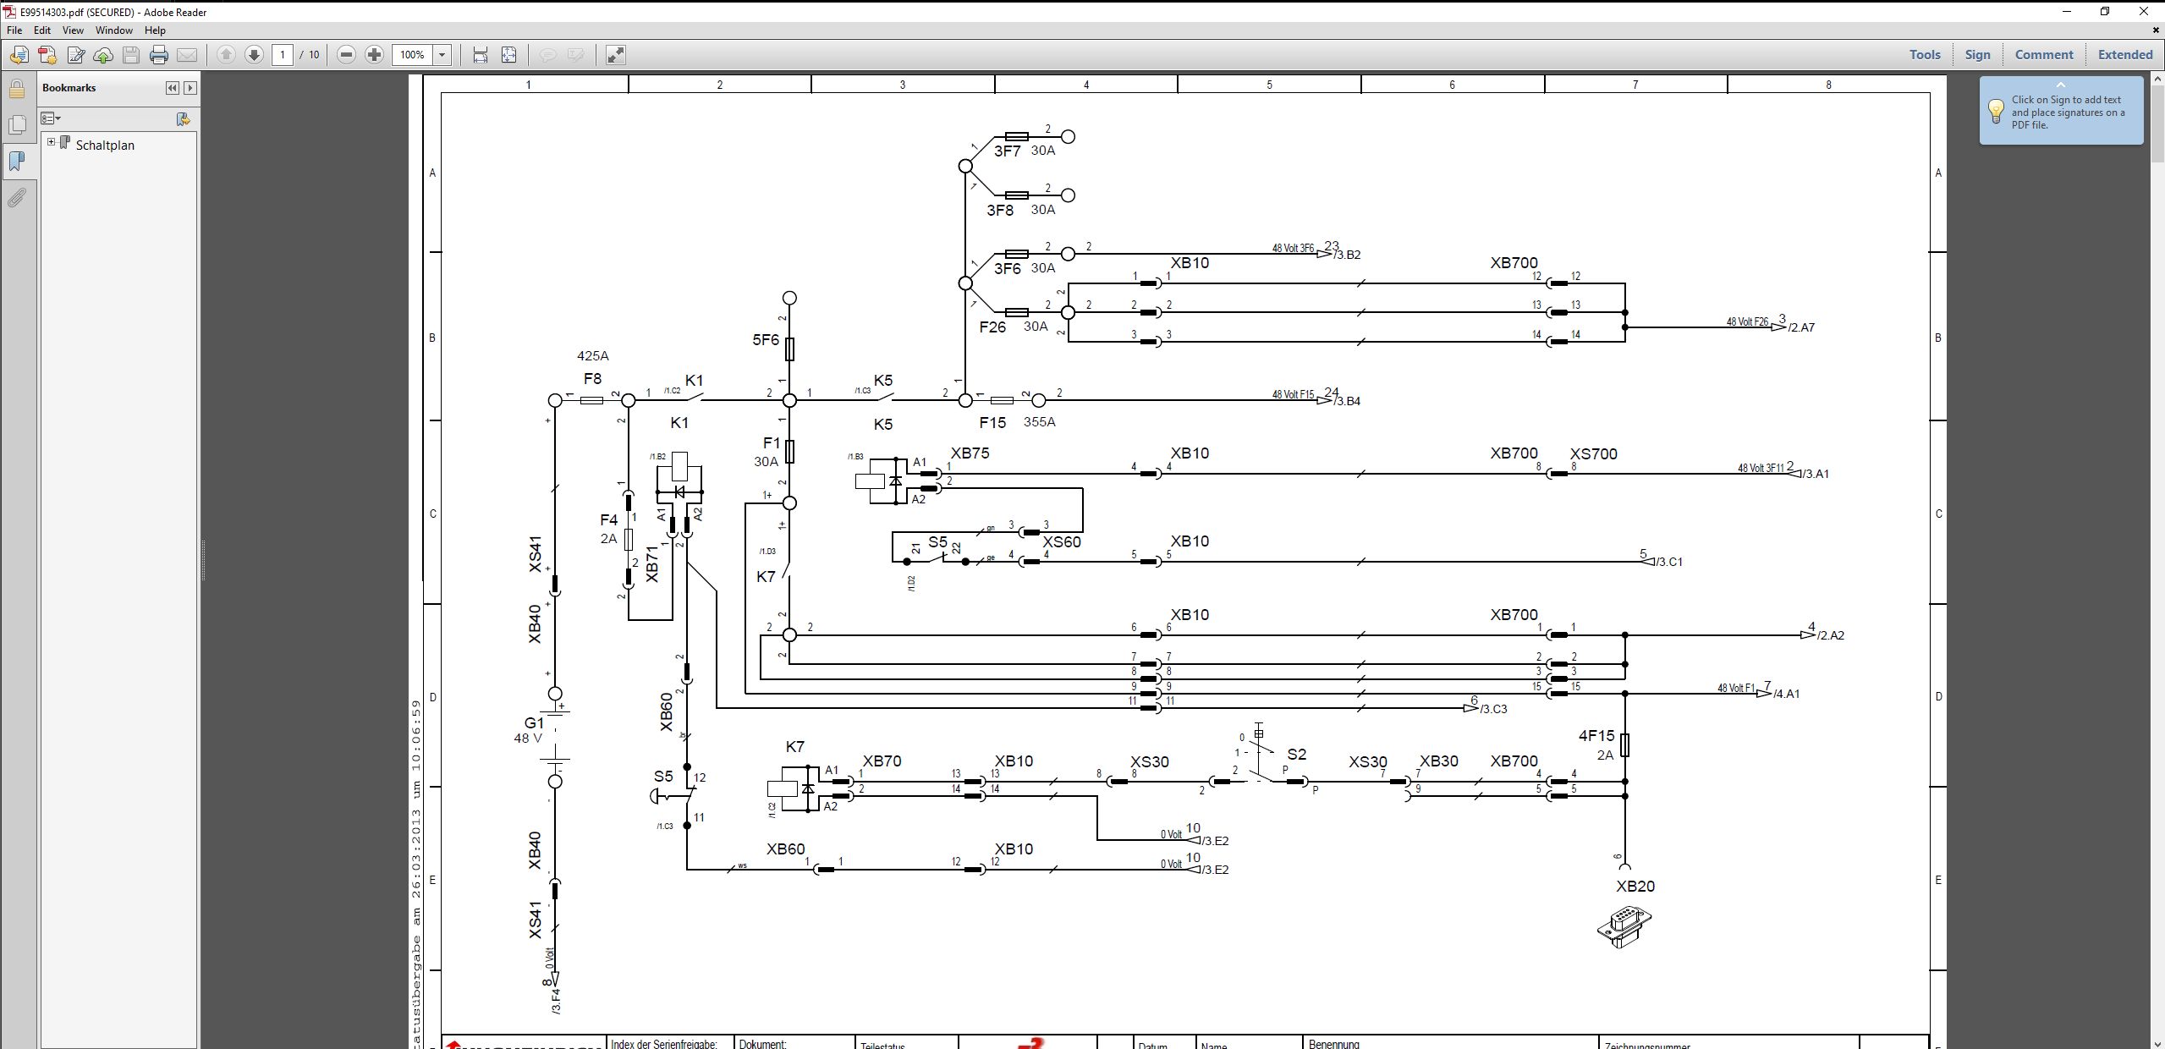Switch to read mode view
Image resolution: width=2165 pixels, height=1049 pixels.
[616, 55]
